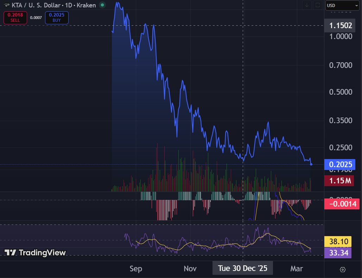Click the 0.3500 price axis label

pyautogui.click(x=341, y=121)
